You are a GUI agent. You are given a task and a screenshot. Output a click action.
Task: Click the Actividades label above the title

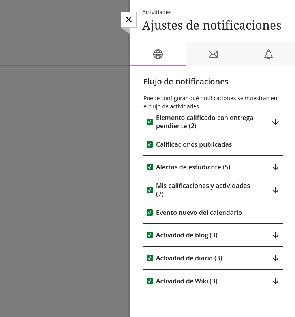(x=156, y=12)
